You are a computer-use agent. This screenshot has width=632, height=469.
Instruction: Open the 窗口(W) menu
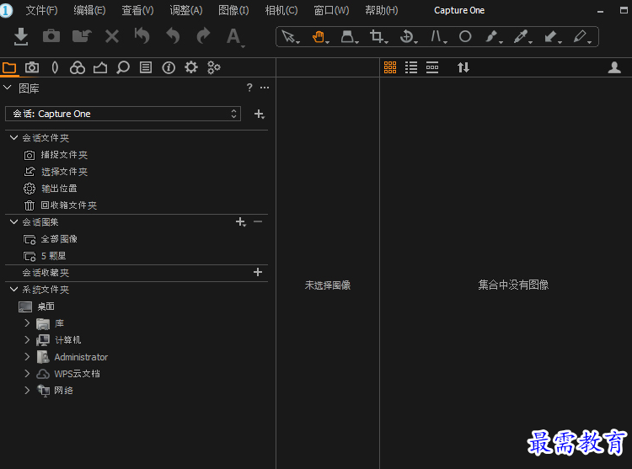pyautogui.click(x=331, y=10)
